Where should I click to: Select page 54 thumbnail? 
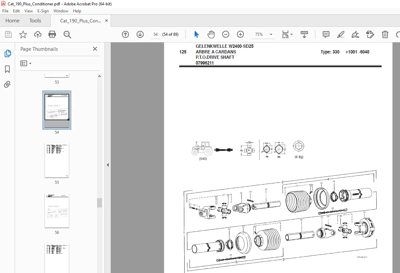(57, 110)
